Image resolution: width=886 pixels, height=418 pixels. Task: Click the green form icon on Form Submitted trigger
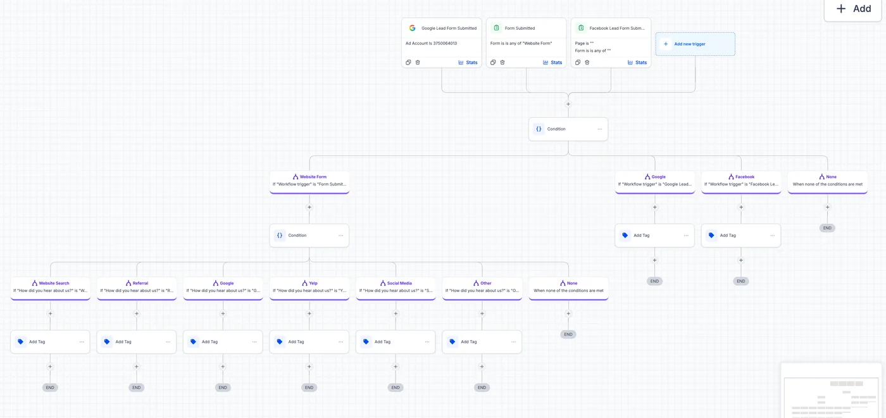click(x=497, y=28)
